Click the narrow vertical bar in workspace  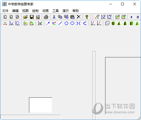pyautogui.click(x=94, y=86)
